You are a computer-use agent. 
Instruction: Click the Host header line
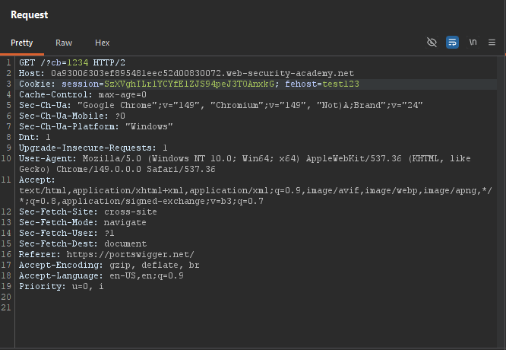point(186,73)
